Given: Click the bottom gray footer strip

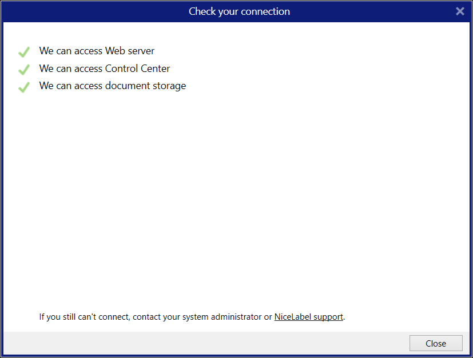Looking at the screenshot, I should pos(172,343).
